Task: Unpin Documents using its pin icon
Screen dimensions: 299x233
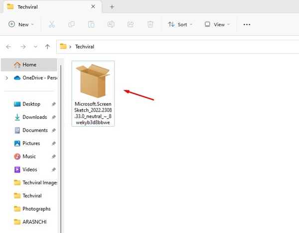Action: [x=54, y=130]
